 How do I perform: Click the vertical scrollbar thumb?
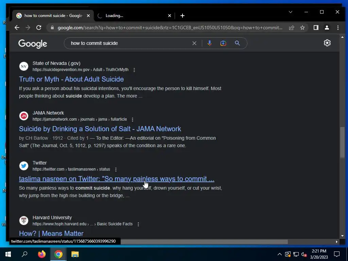coord(342,142)
